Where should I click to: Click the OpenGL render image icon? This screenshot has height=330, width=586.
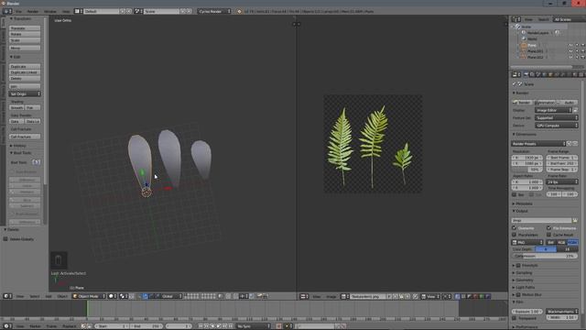click(x=259, y=296)
